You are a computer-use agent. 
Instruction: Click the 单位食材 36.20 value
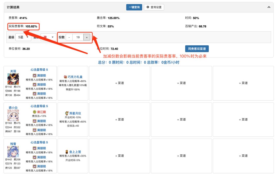[26, 49]
